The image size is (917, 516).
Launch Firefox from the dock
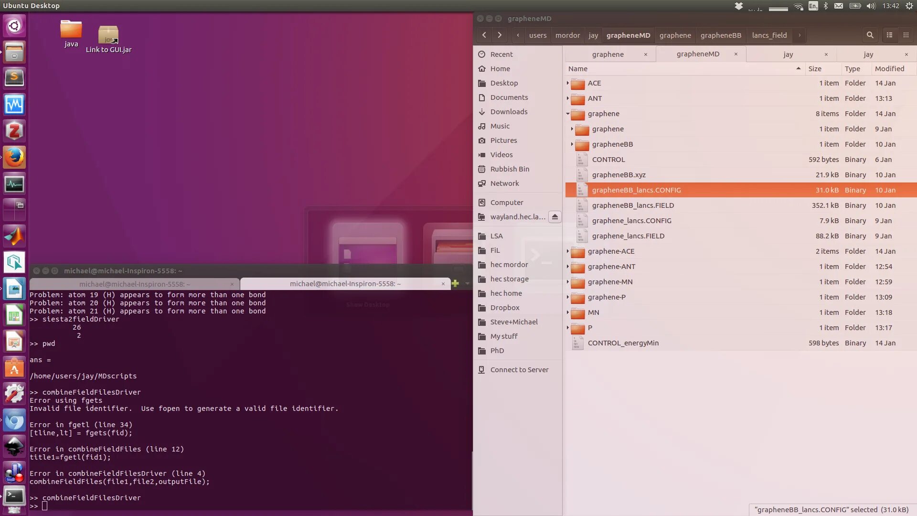pyautogui.click(x=14, y=157)
